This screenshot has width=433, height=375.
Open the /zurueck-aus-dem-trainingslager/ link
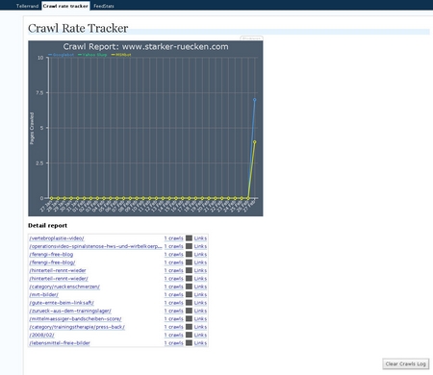click(70, 311)
